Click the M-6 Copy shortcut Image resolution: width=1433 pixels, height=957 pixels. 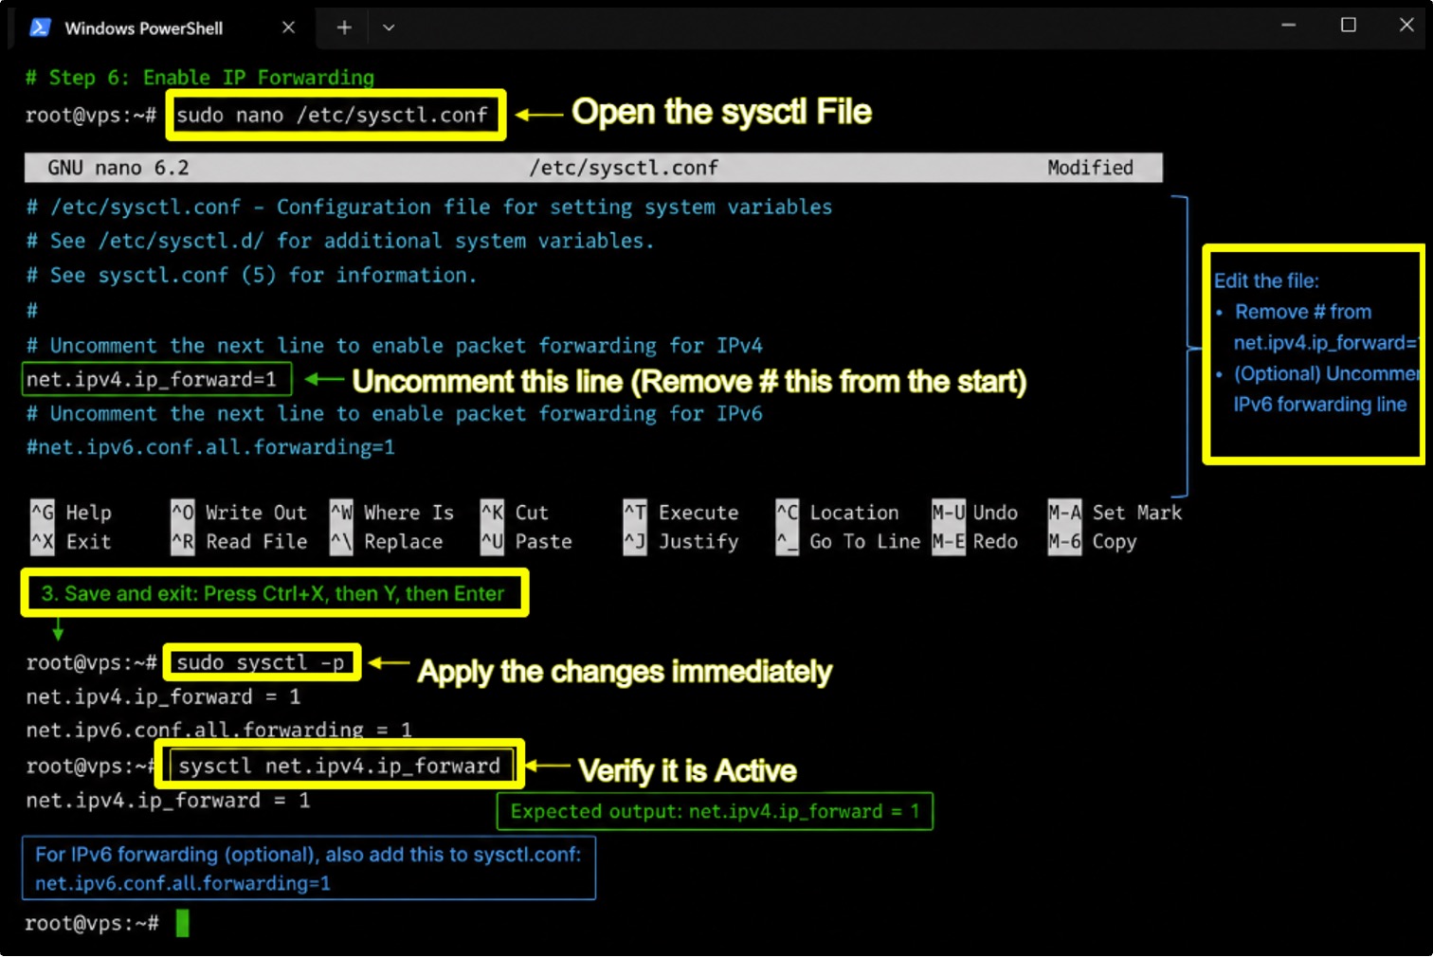(x=1093, y=542)
